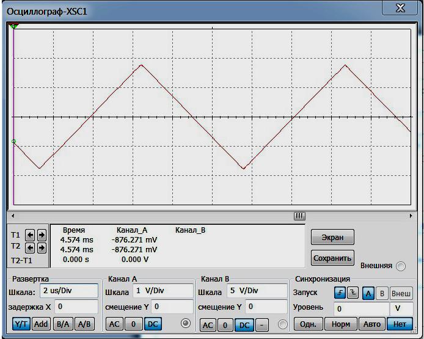This screenshot has height=339, width=424.
Task: Click T1 Канал_A reading -876.271 mV
Action: tap(134, 240)
